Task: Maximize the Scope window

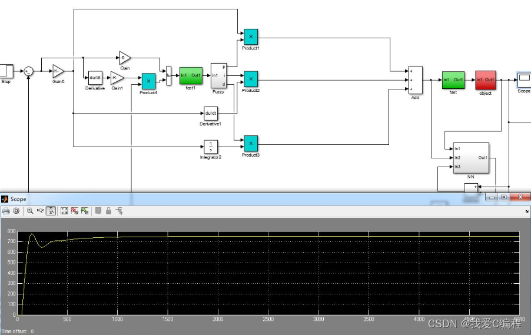Action: click(x=504, y=198)
